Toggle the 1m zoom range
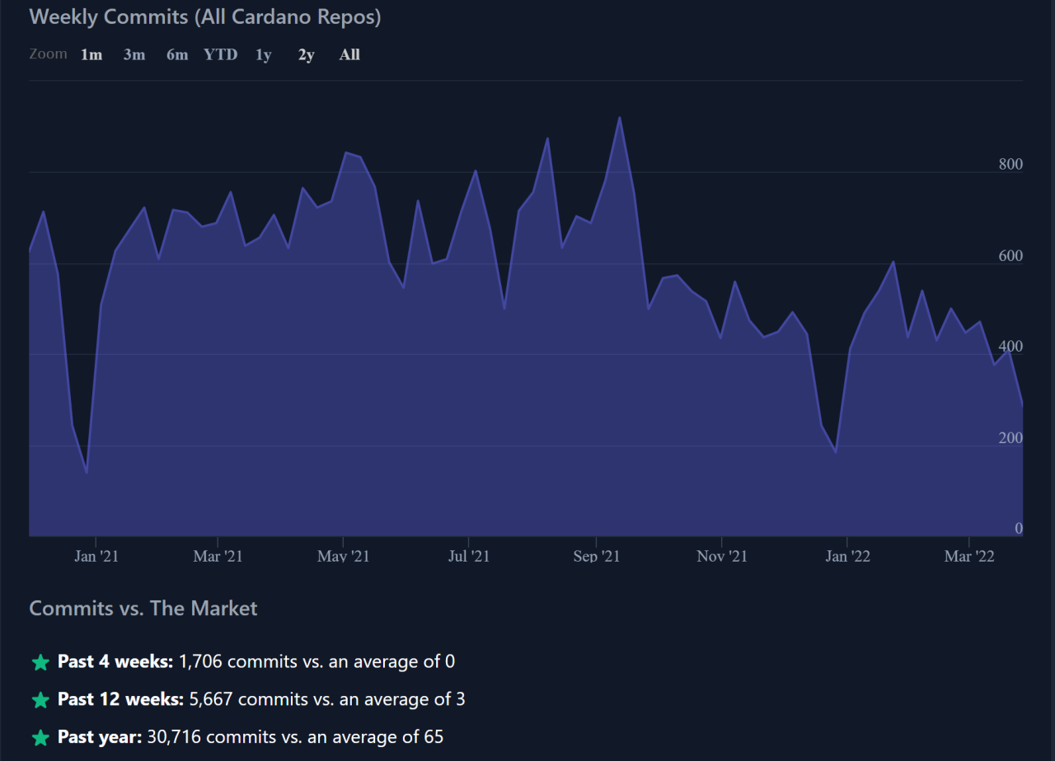Viewport: 1055px width, 761px height. click(x=91, y=54)
